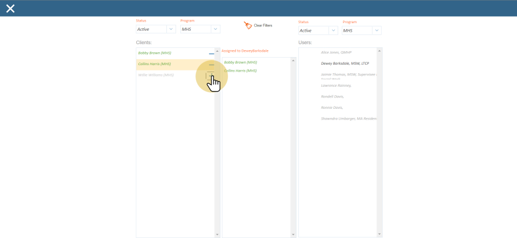
Task: Remove Bobby Brown using minus icon
Action: pos(212,54)
